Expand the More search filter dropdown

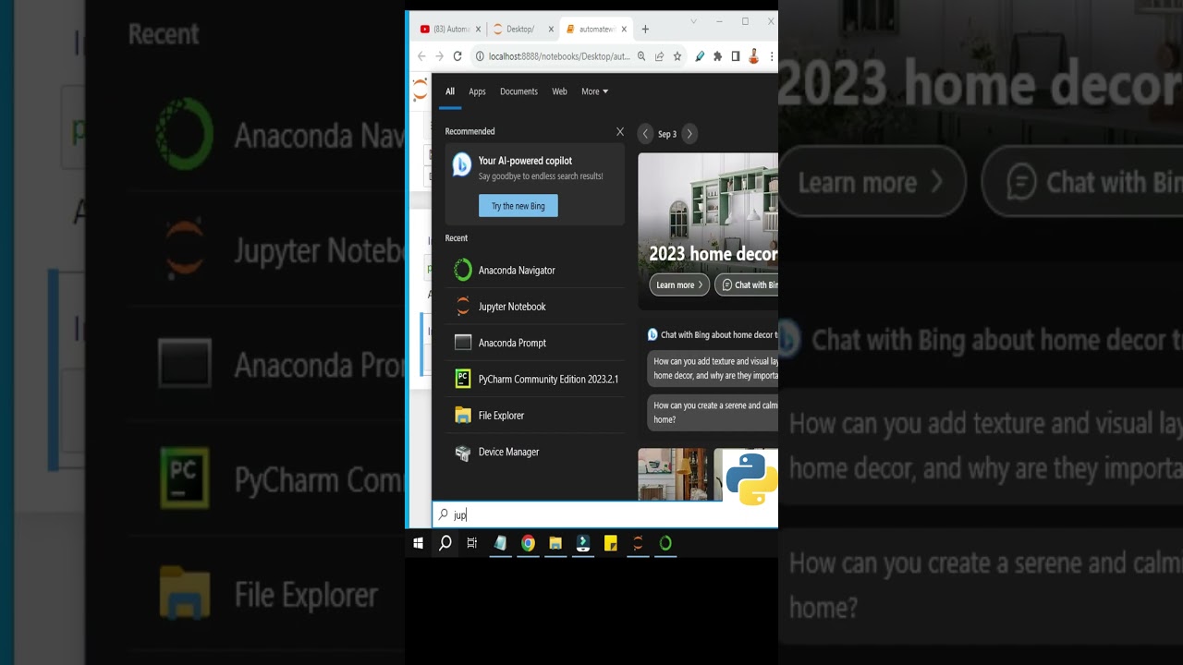click(x=594, y=91)
